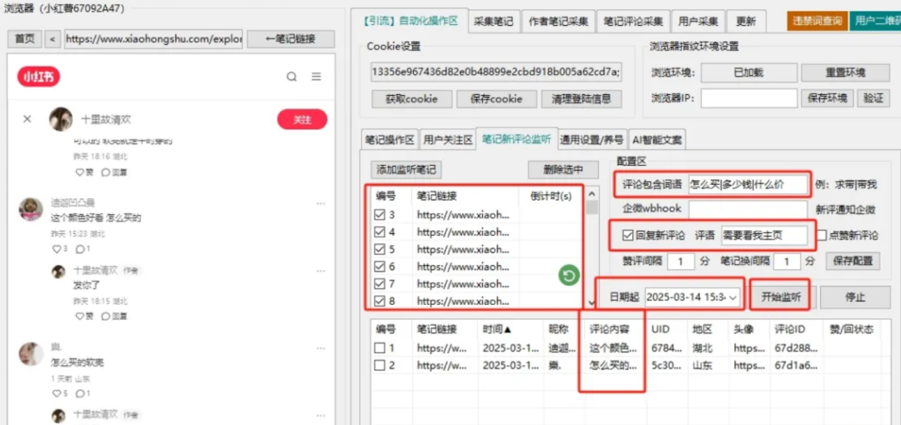
Task: Select the 【引流】自动化操作区 tab
Action: 410,21
